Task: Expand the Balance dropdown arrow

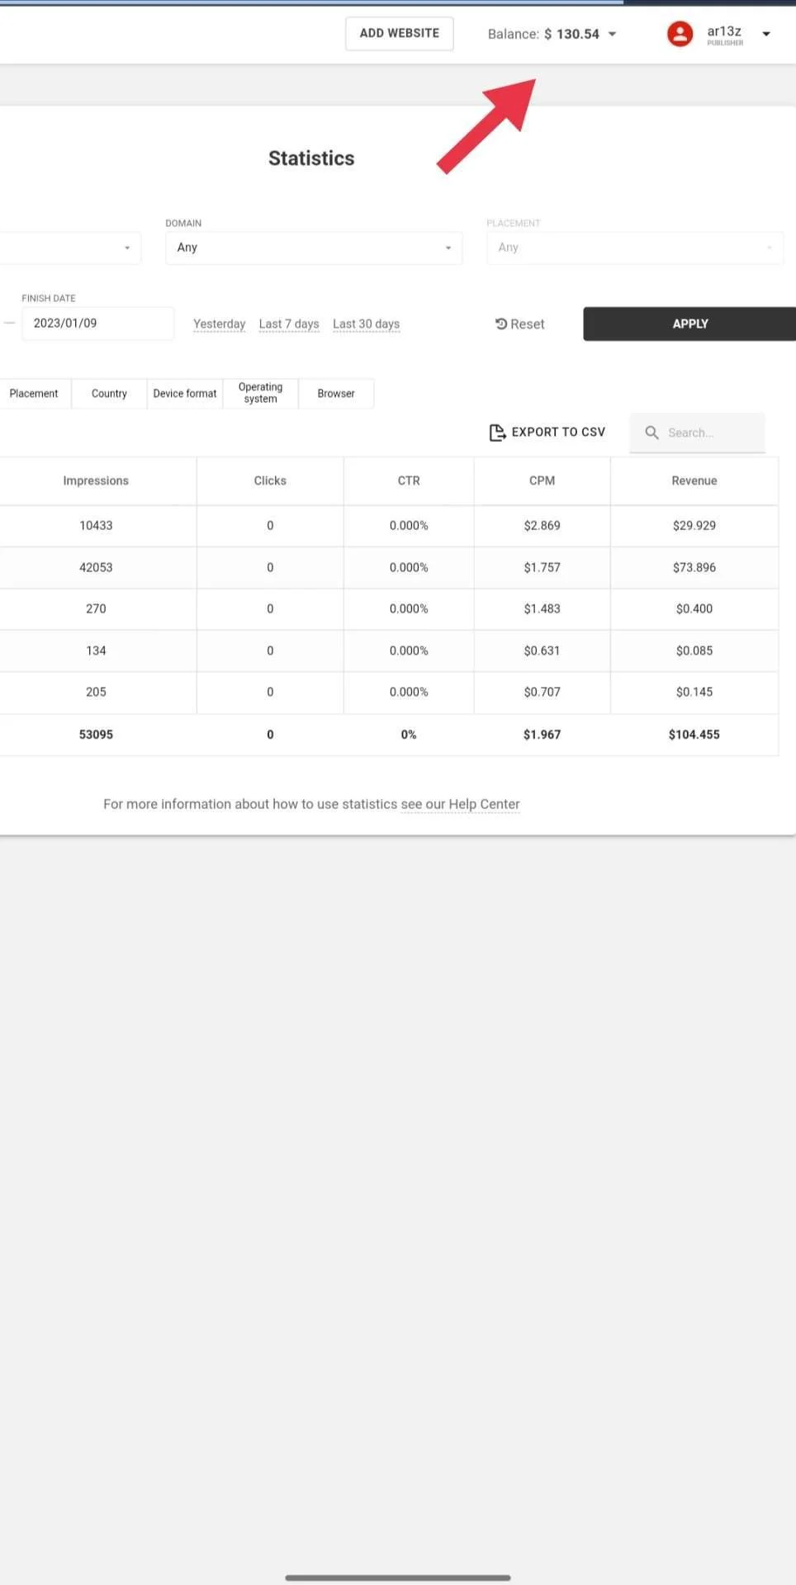Action: coord(613,34)
